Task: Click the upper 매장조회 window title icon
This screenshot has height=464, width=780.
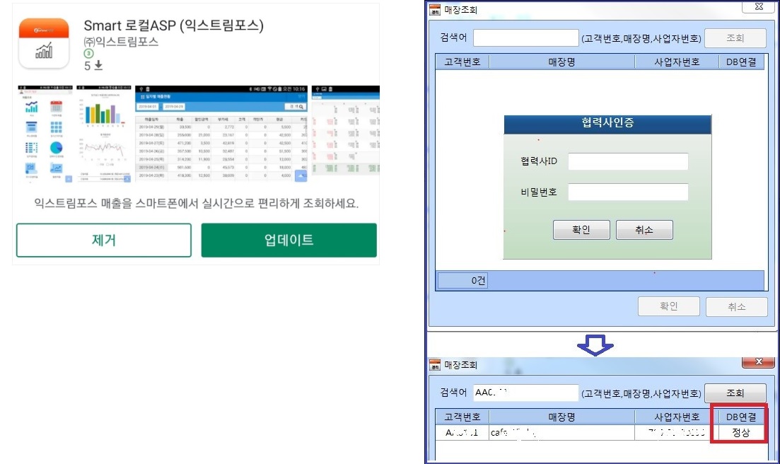Action: [435, 10]
